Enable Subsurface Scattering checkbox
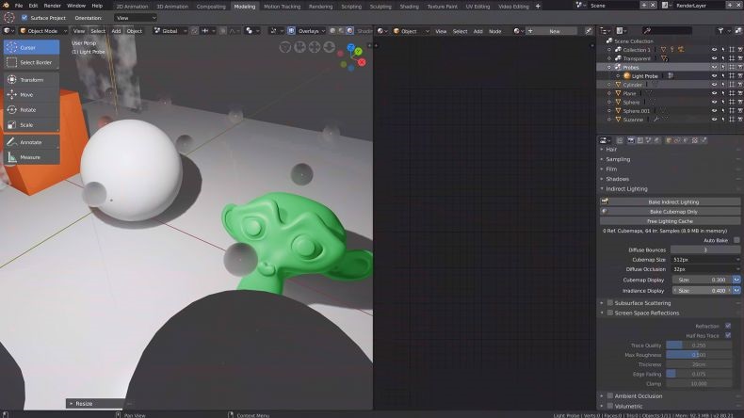The image size is (744, 418). tap(610, 303)
